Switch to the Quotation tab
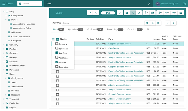Image resolution: width=188 pixels, height=111 pixels. coord(75,29)
